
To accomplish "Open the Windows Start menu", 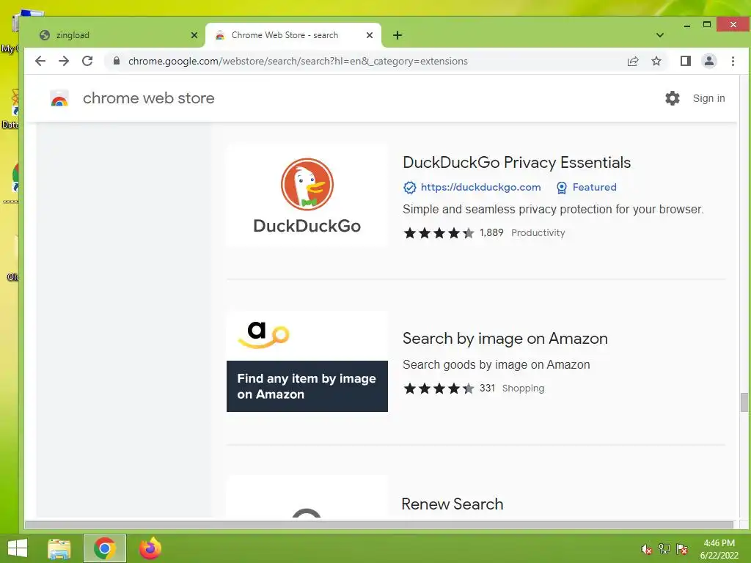I will pyautogui.click(x=18, y=548).
